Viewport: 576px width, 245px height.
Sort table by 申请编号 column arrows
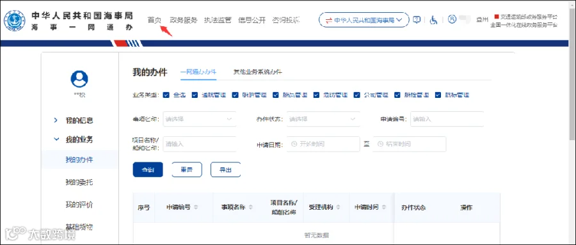pyautogui.click(x=196, y=207)
